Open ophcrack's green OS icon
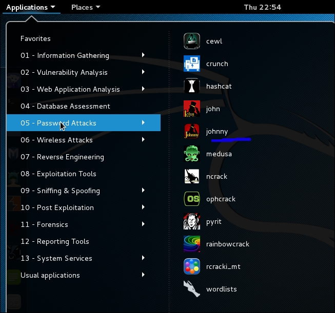Viewport: 335px width, 313px height. pyautogui.click(x=192, y=199)
